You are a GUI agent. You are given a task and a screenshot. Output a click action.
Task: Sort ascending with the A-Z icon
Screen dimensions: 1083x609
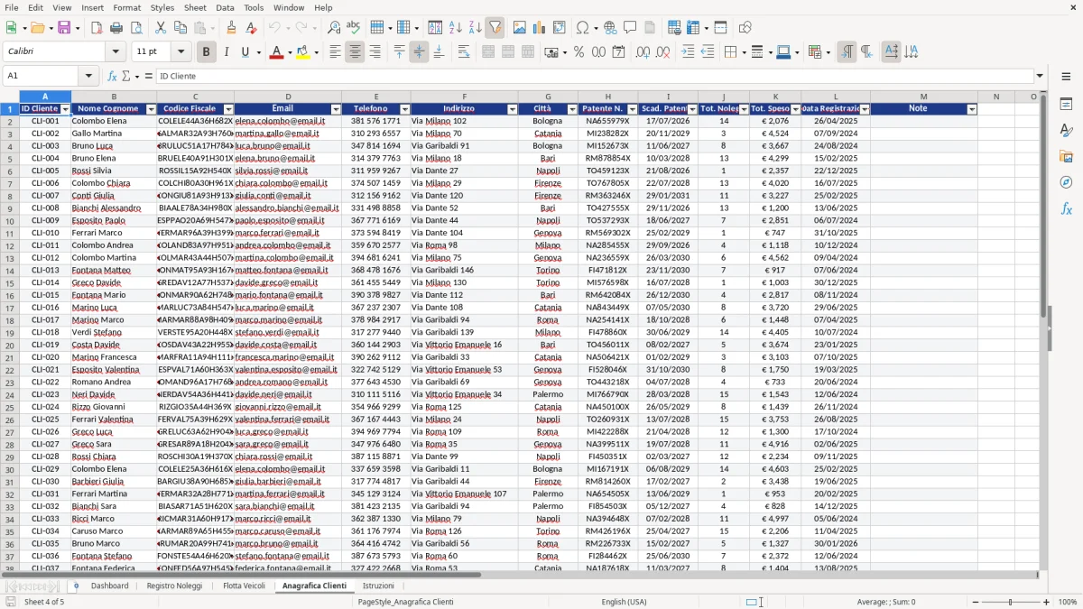point(455,28)
